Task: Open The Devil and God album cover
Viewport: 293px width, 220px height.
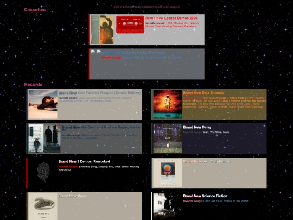Action: tap(44, 139)
